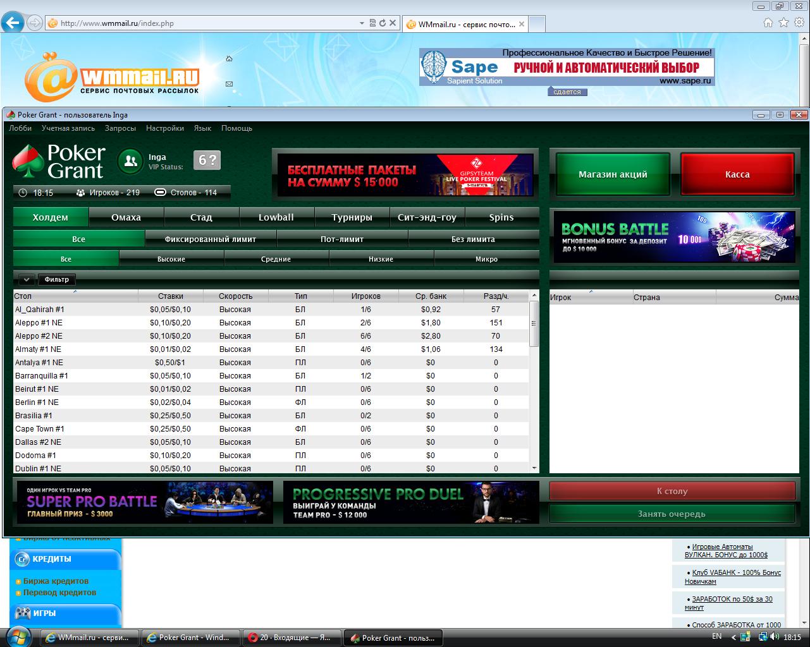Toggle the Без лимита filter

473,239
